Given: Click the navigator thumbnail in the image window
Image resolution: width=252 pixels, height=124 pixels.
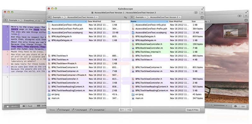Looking at the screenshot, I should click(235, 32).
